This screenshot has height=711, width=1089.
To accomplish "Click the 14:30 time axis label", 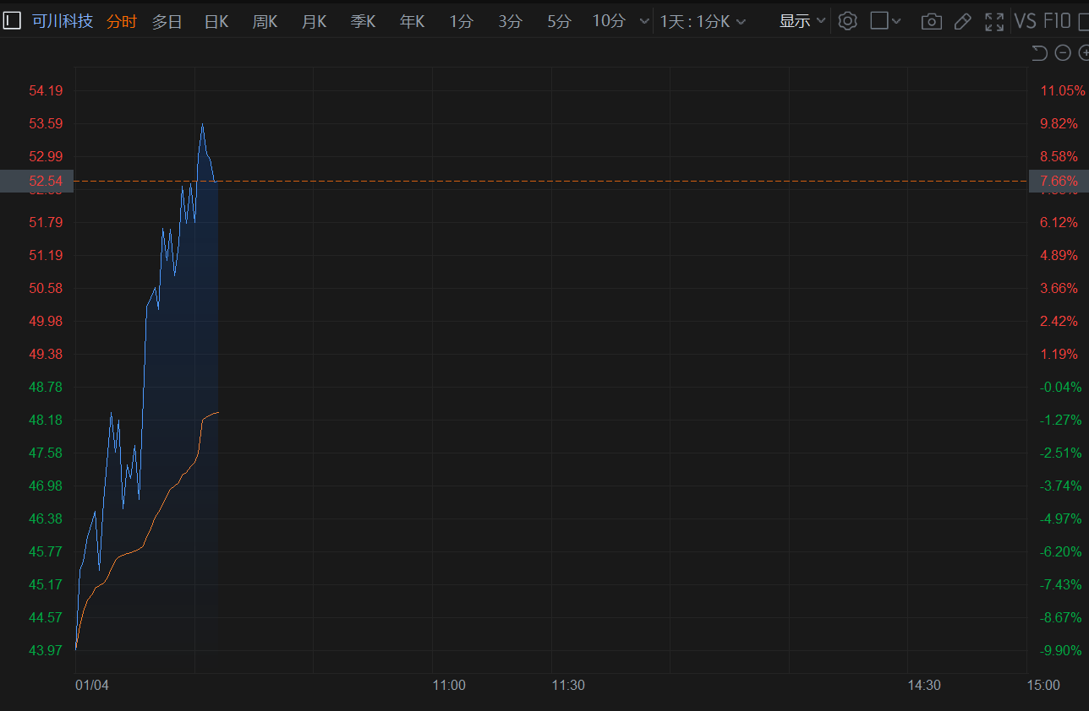I will [x=924, y=685].
